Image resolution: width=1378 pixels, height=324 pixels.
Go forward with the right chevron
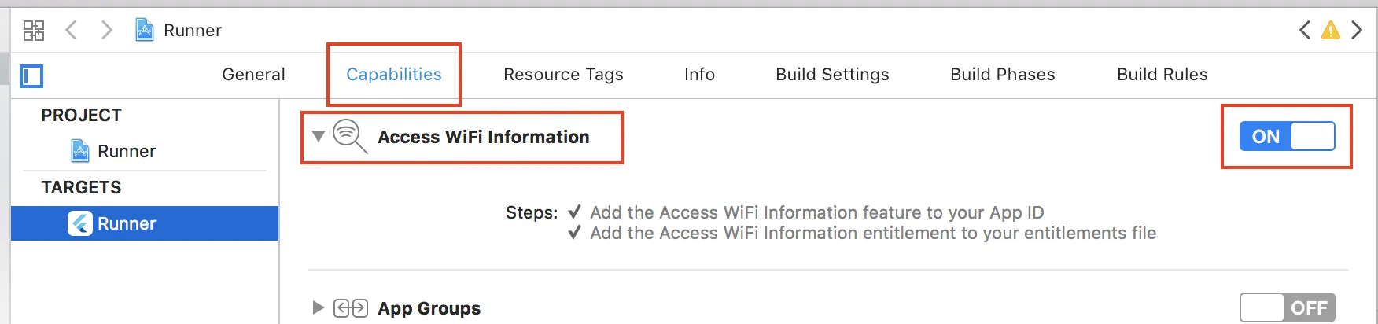click(107, 31)
